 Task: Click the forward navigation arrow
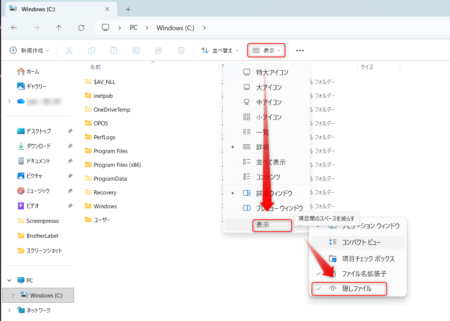pyautogui.click(x=37, y=28)
